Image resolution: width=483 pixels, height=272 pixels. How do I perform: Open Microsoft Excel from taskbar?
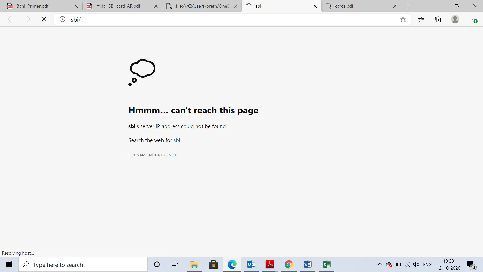pos(327,264)
